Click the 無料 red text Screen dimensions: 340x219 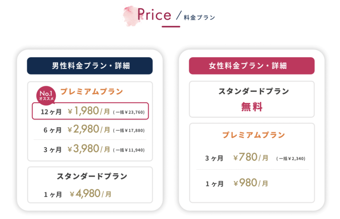pyautogui.click(x=252, y=107)
